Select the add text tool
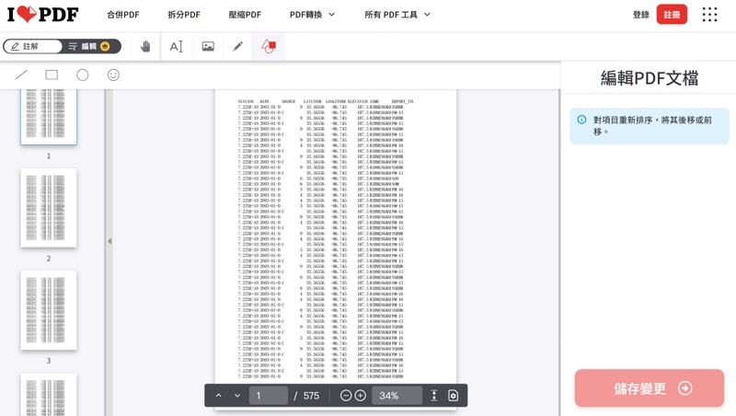Image resolution: width=736 pixels, height=416 pixels. (177, 46)
